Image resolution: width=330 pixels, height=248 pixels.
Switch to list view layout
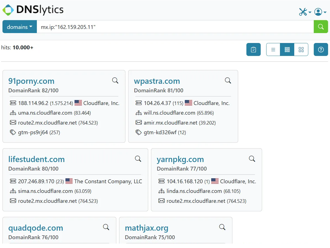tap(273, 50)
